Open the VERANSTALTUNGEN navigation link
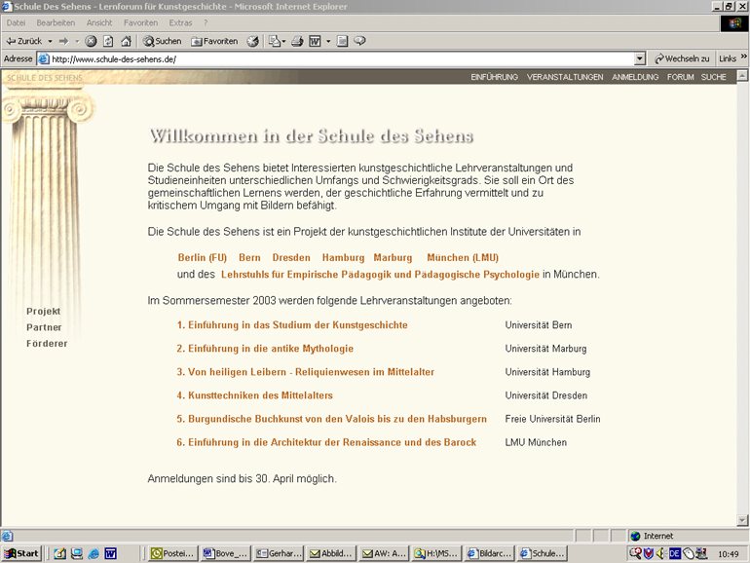Viewport: 750px width, 563px height. (x=565, y=77)
